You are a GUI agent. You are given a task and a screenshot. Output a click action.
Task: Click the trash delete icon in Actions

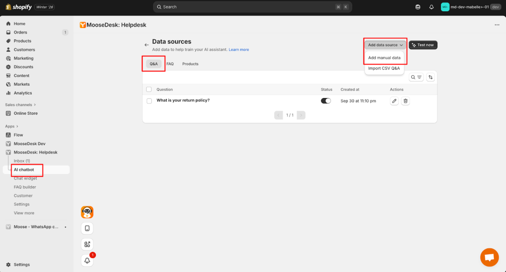pos(405,101)
